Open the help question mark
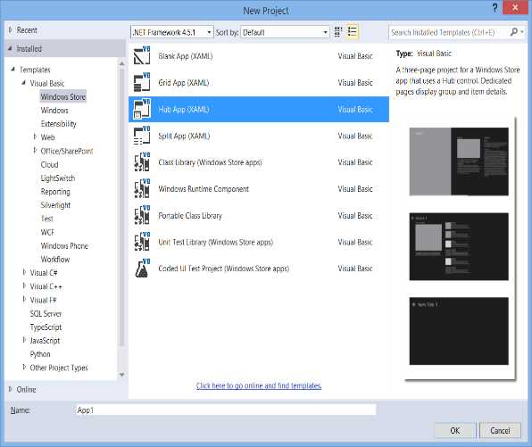532x447 pixels. click(x=495, y=8)
